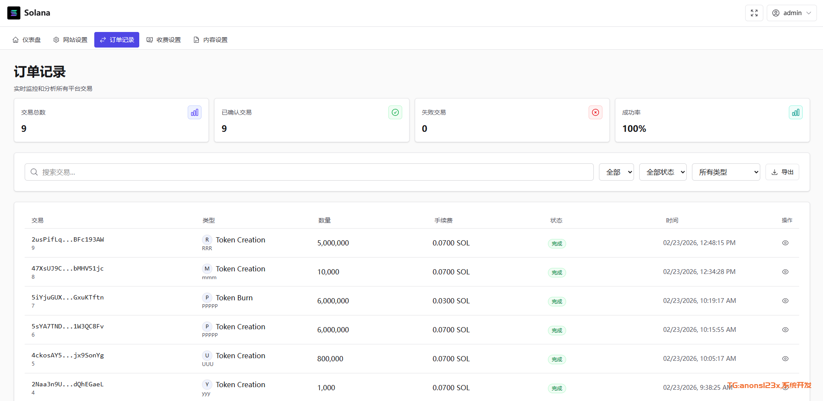Go to the 仪表盘 dashboard tab

(x=27, y=40)
